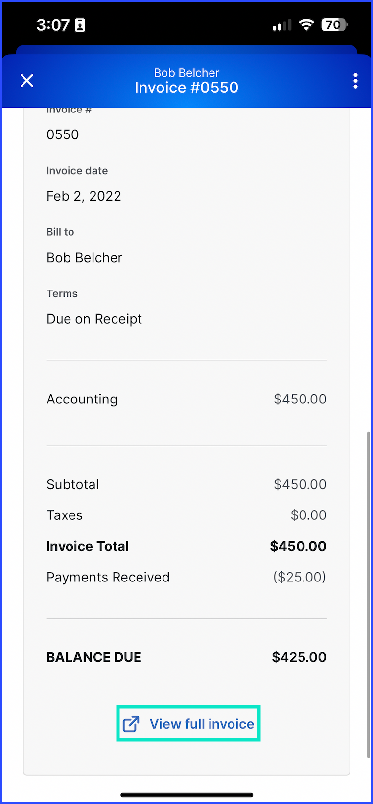
Task: Tap the ID card icon beside the clock
Action: point(80,25)
